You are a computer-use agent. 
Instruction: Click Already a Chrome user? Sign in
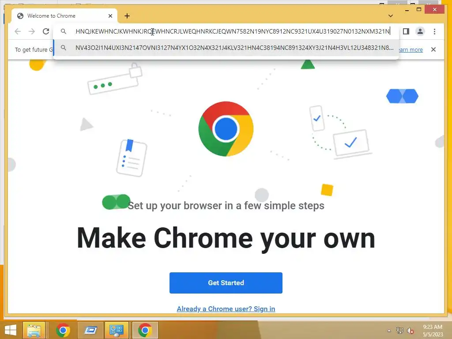(226, 309)
